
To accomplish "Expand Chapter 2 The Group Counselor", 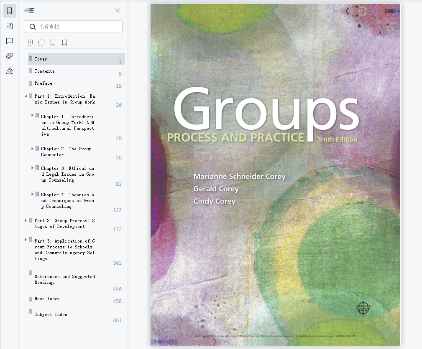I will point(32,149).
